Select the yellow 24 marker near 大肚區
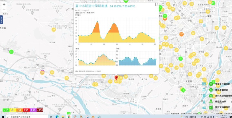 click(53, 29)
